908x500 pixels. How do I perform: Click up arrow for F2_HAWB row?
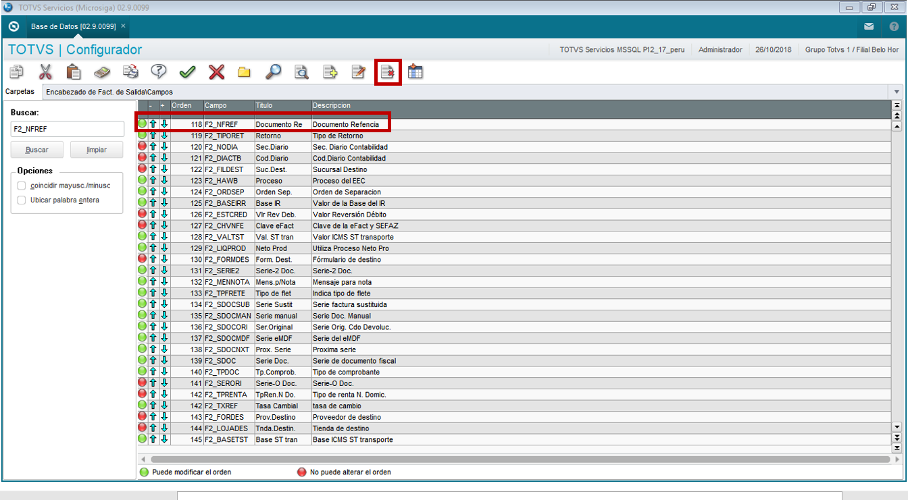click(153, 181)
